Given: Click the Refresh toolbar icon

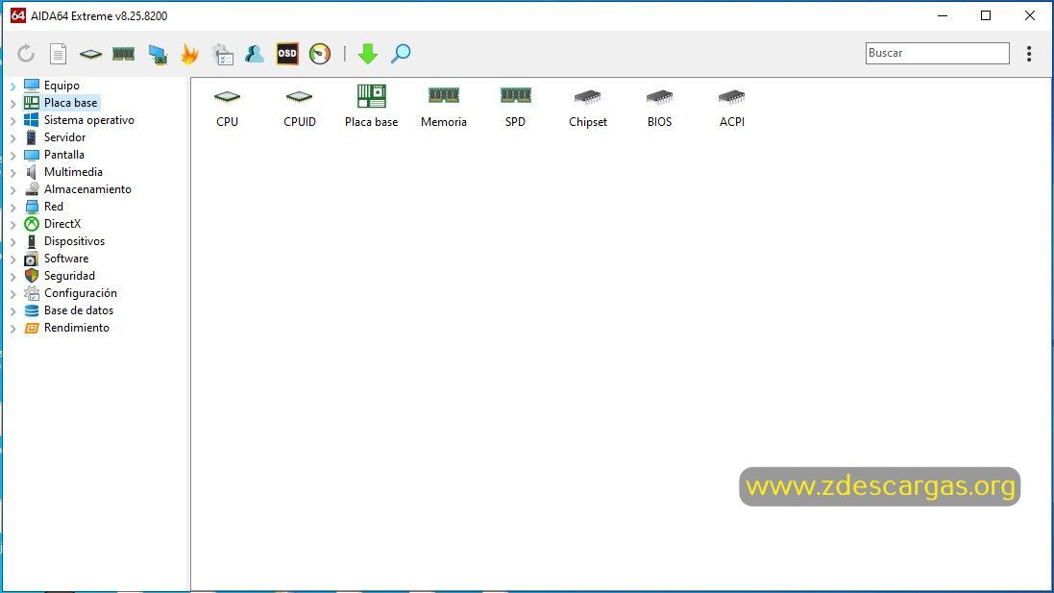Looking at the screenshot, I should pyautogui.click(x=26, y=54).
